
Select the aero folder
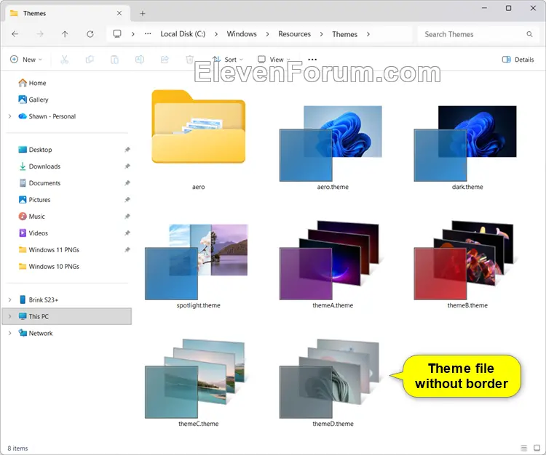[199, 139]
